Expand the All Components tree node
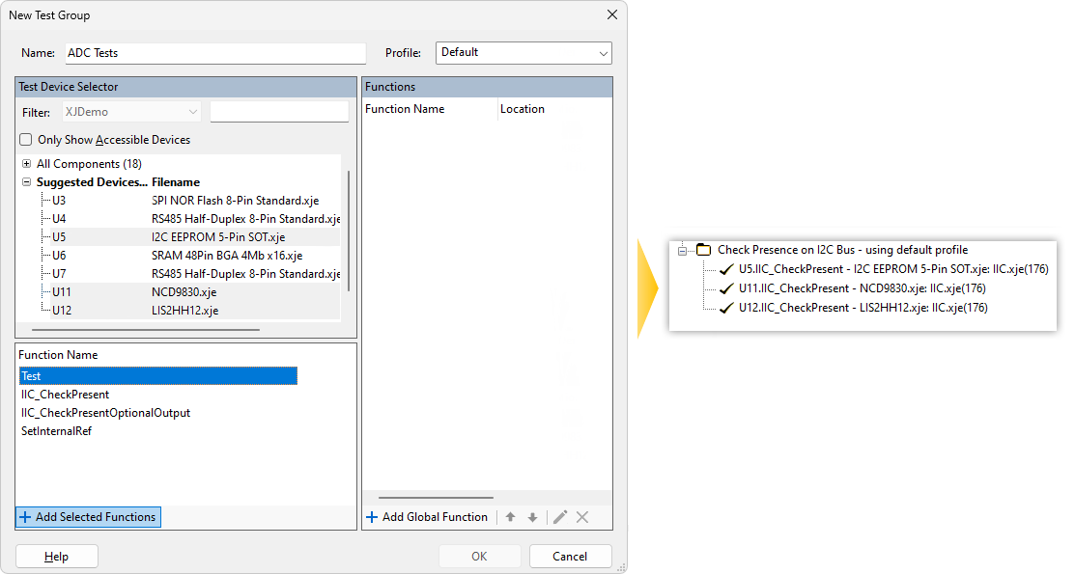 (26, 164)
